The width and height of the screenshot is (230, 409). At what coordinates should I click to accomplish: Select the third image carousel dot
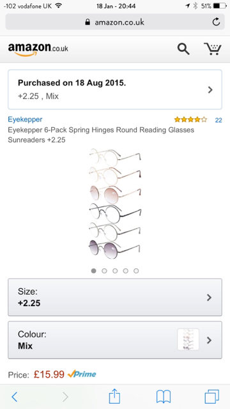coord(115,271)
